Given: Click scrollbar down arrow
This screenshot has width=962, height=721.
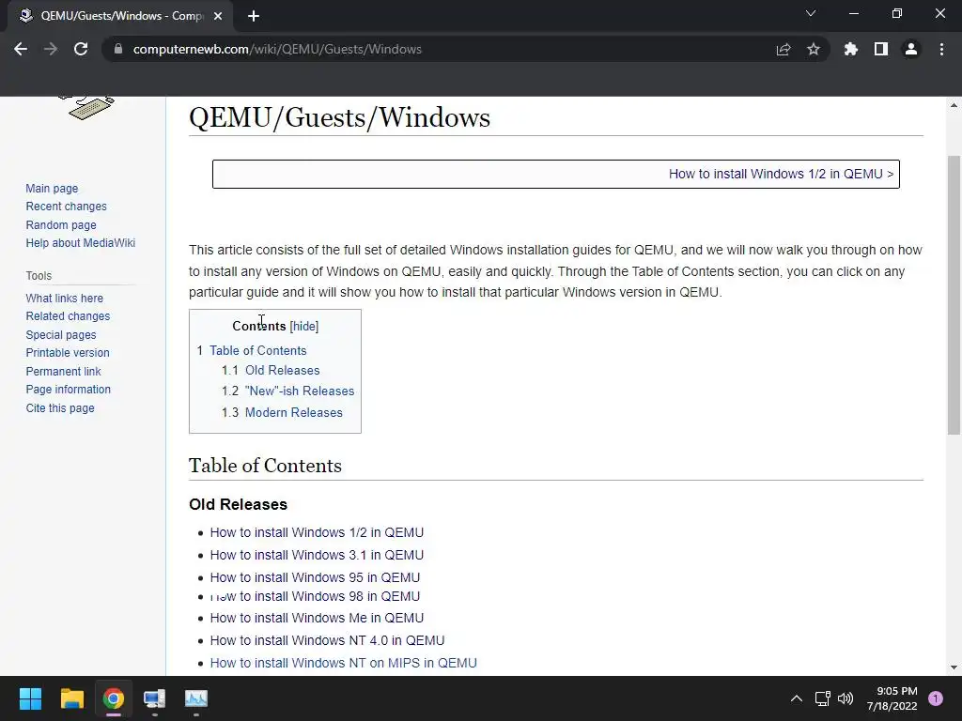Looking at the screenshot, I should pos(954,667).
